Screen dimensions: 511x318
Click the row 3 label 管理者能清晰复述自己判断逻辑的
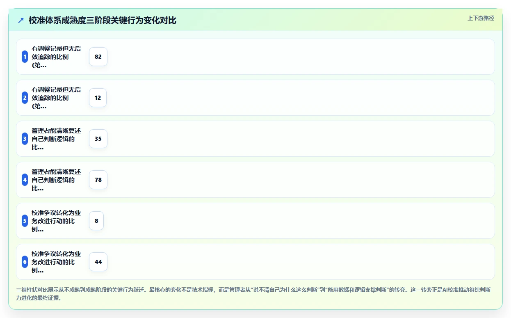click(x=56, y=139)
